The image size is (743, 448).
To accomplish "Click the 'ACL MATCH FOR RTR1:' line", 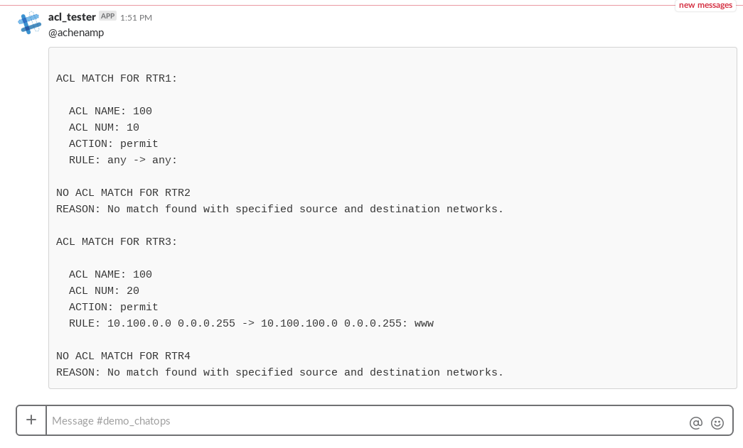I will pos(117,79).
